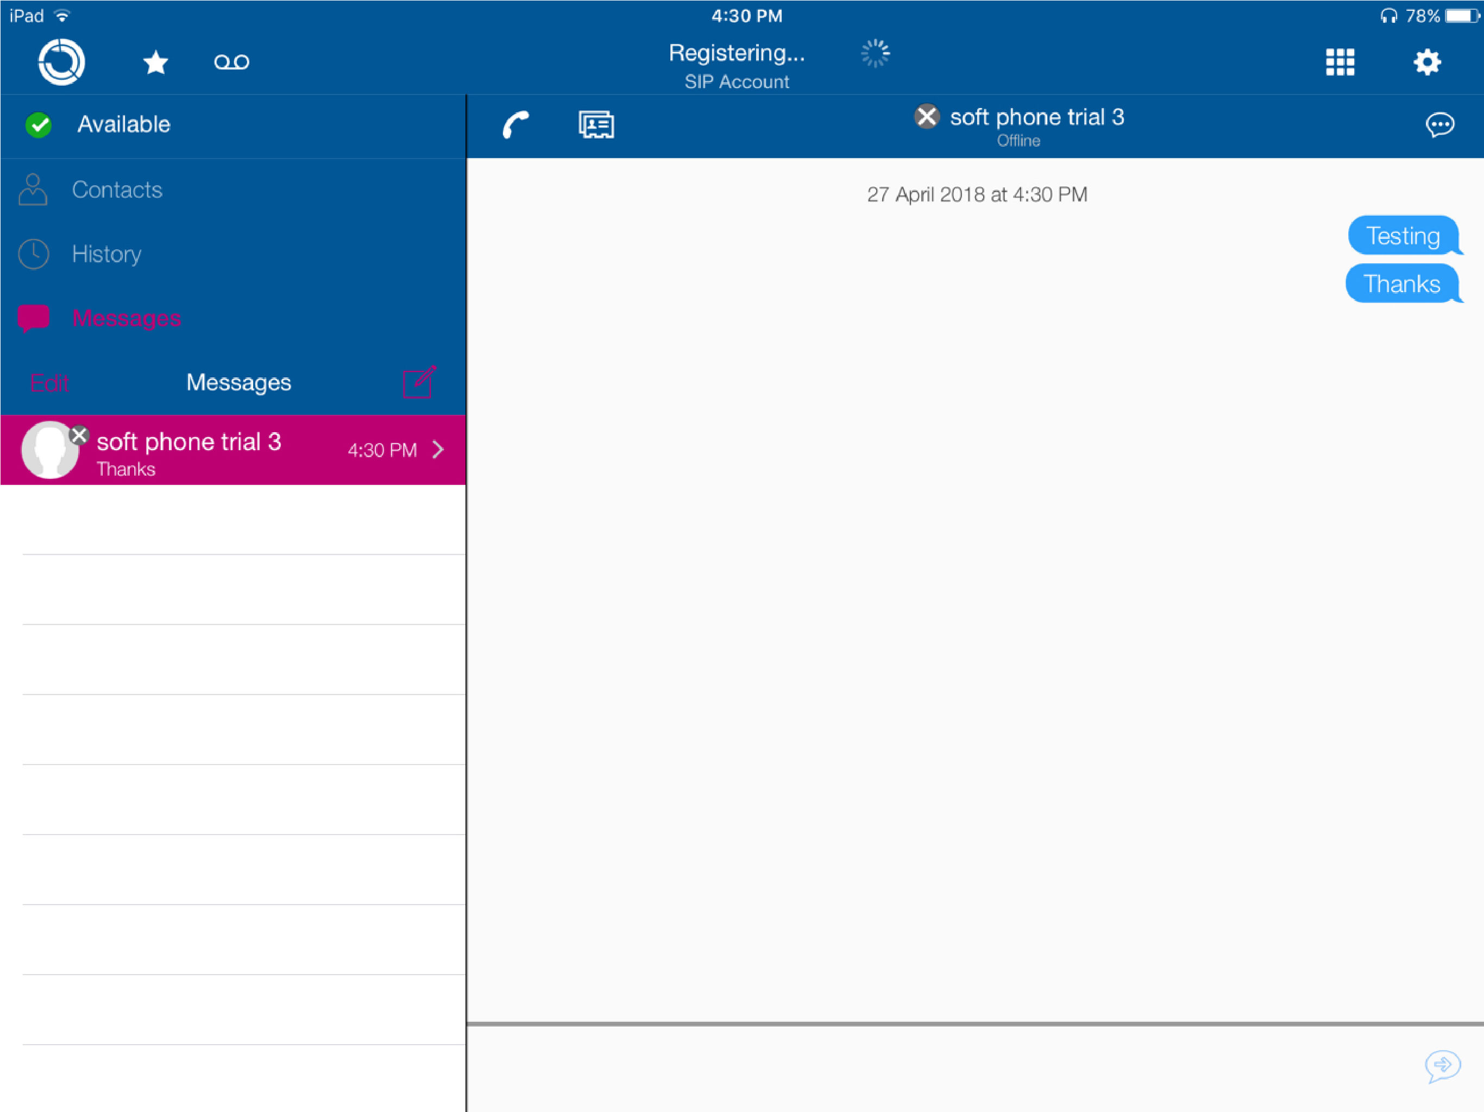The width and height of the screenshot is (1484, 1112).
Task: Send the message with the send icon
Action: tap(1442, 1066)
